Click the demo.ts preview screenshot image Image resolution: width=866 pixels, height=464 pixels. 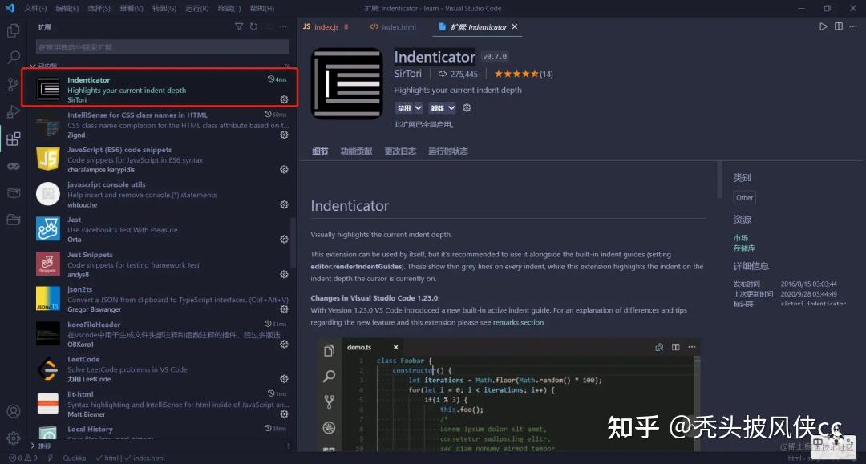pyautogui.click(x=508, y=395)
